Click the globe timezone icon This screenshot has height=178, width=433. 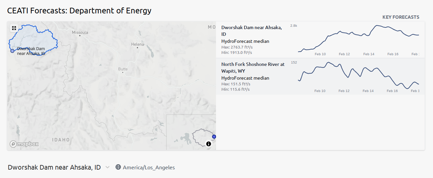(x=118, y=167)
